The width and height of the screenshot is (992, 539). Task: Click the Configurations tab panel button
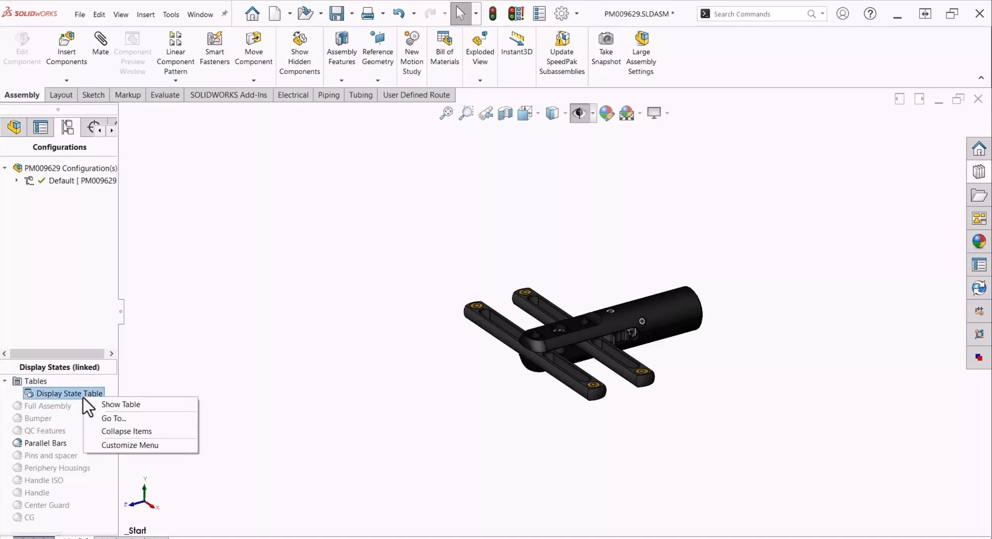(67, 127)
